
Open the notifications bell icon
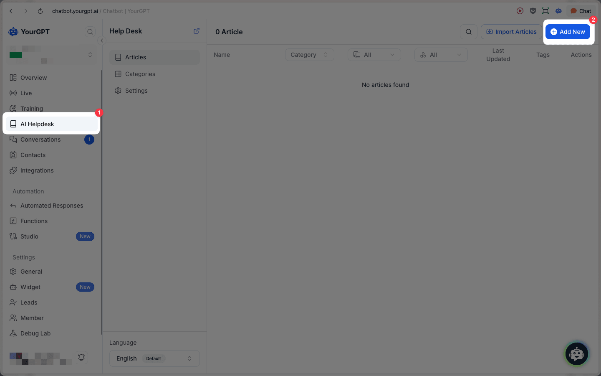click(x=81, y=357)
